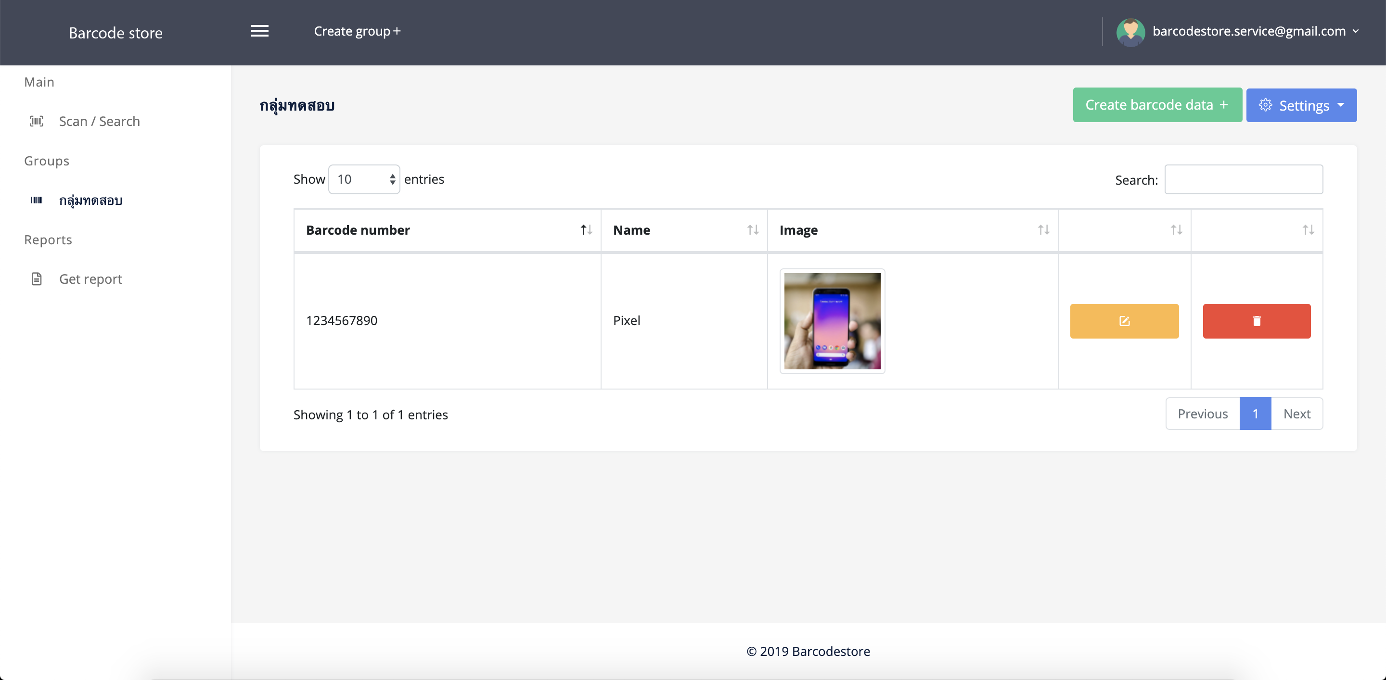This screenshot has width=1386, height=680.
Task: Click the Image column header text
Action: tap(798, 230)
